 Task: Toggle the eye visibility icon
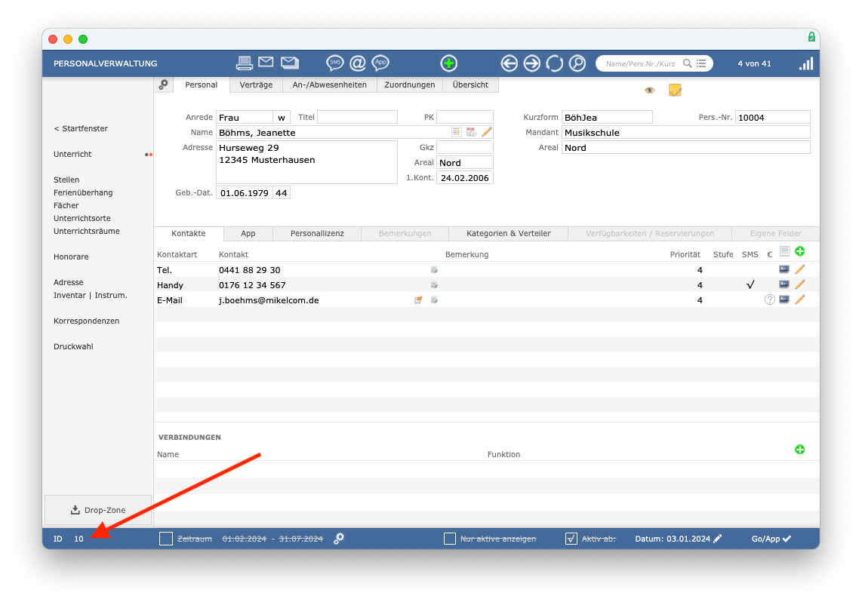(650, 90)
